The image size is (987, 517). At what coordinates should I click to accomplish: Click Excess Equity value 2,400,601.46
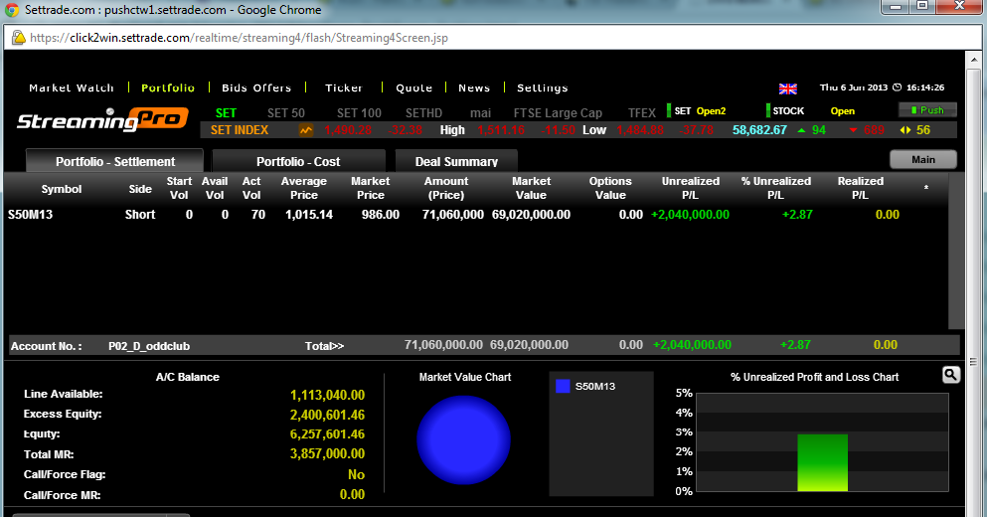pyautogui.click(x=327, y=415)
